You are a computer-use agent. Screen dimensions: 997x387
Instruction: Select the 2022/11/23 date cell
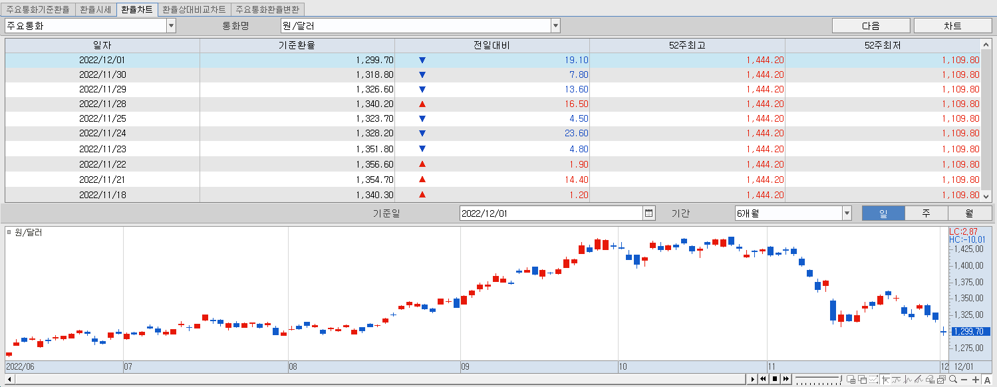(102, 149)
